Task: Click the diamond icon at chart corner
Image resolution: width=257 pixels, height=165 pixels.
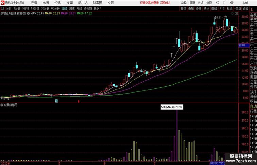Action: pyautogui.click(x=232, y=14)
